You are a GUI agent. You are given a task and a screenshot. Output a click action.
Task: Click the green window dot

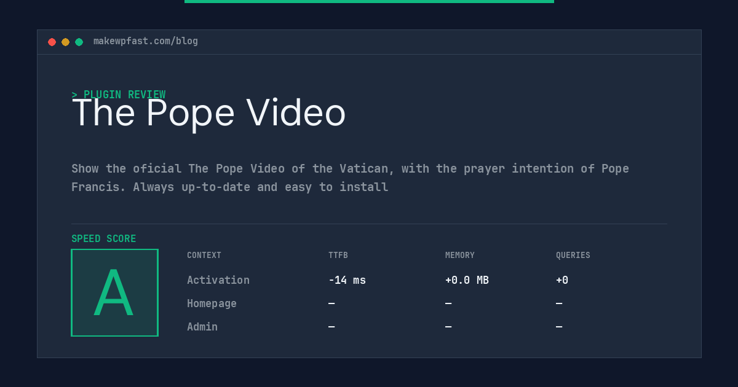(79, 42)
